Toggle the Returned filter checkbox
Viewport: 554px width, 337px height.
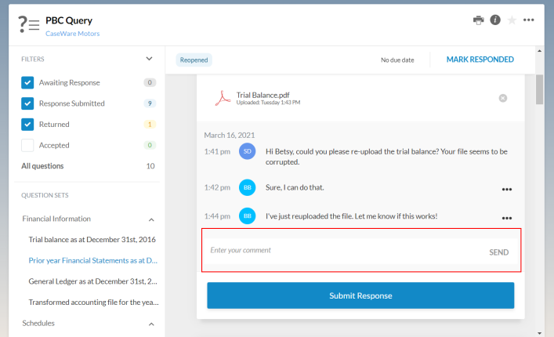[27, 124]
